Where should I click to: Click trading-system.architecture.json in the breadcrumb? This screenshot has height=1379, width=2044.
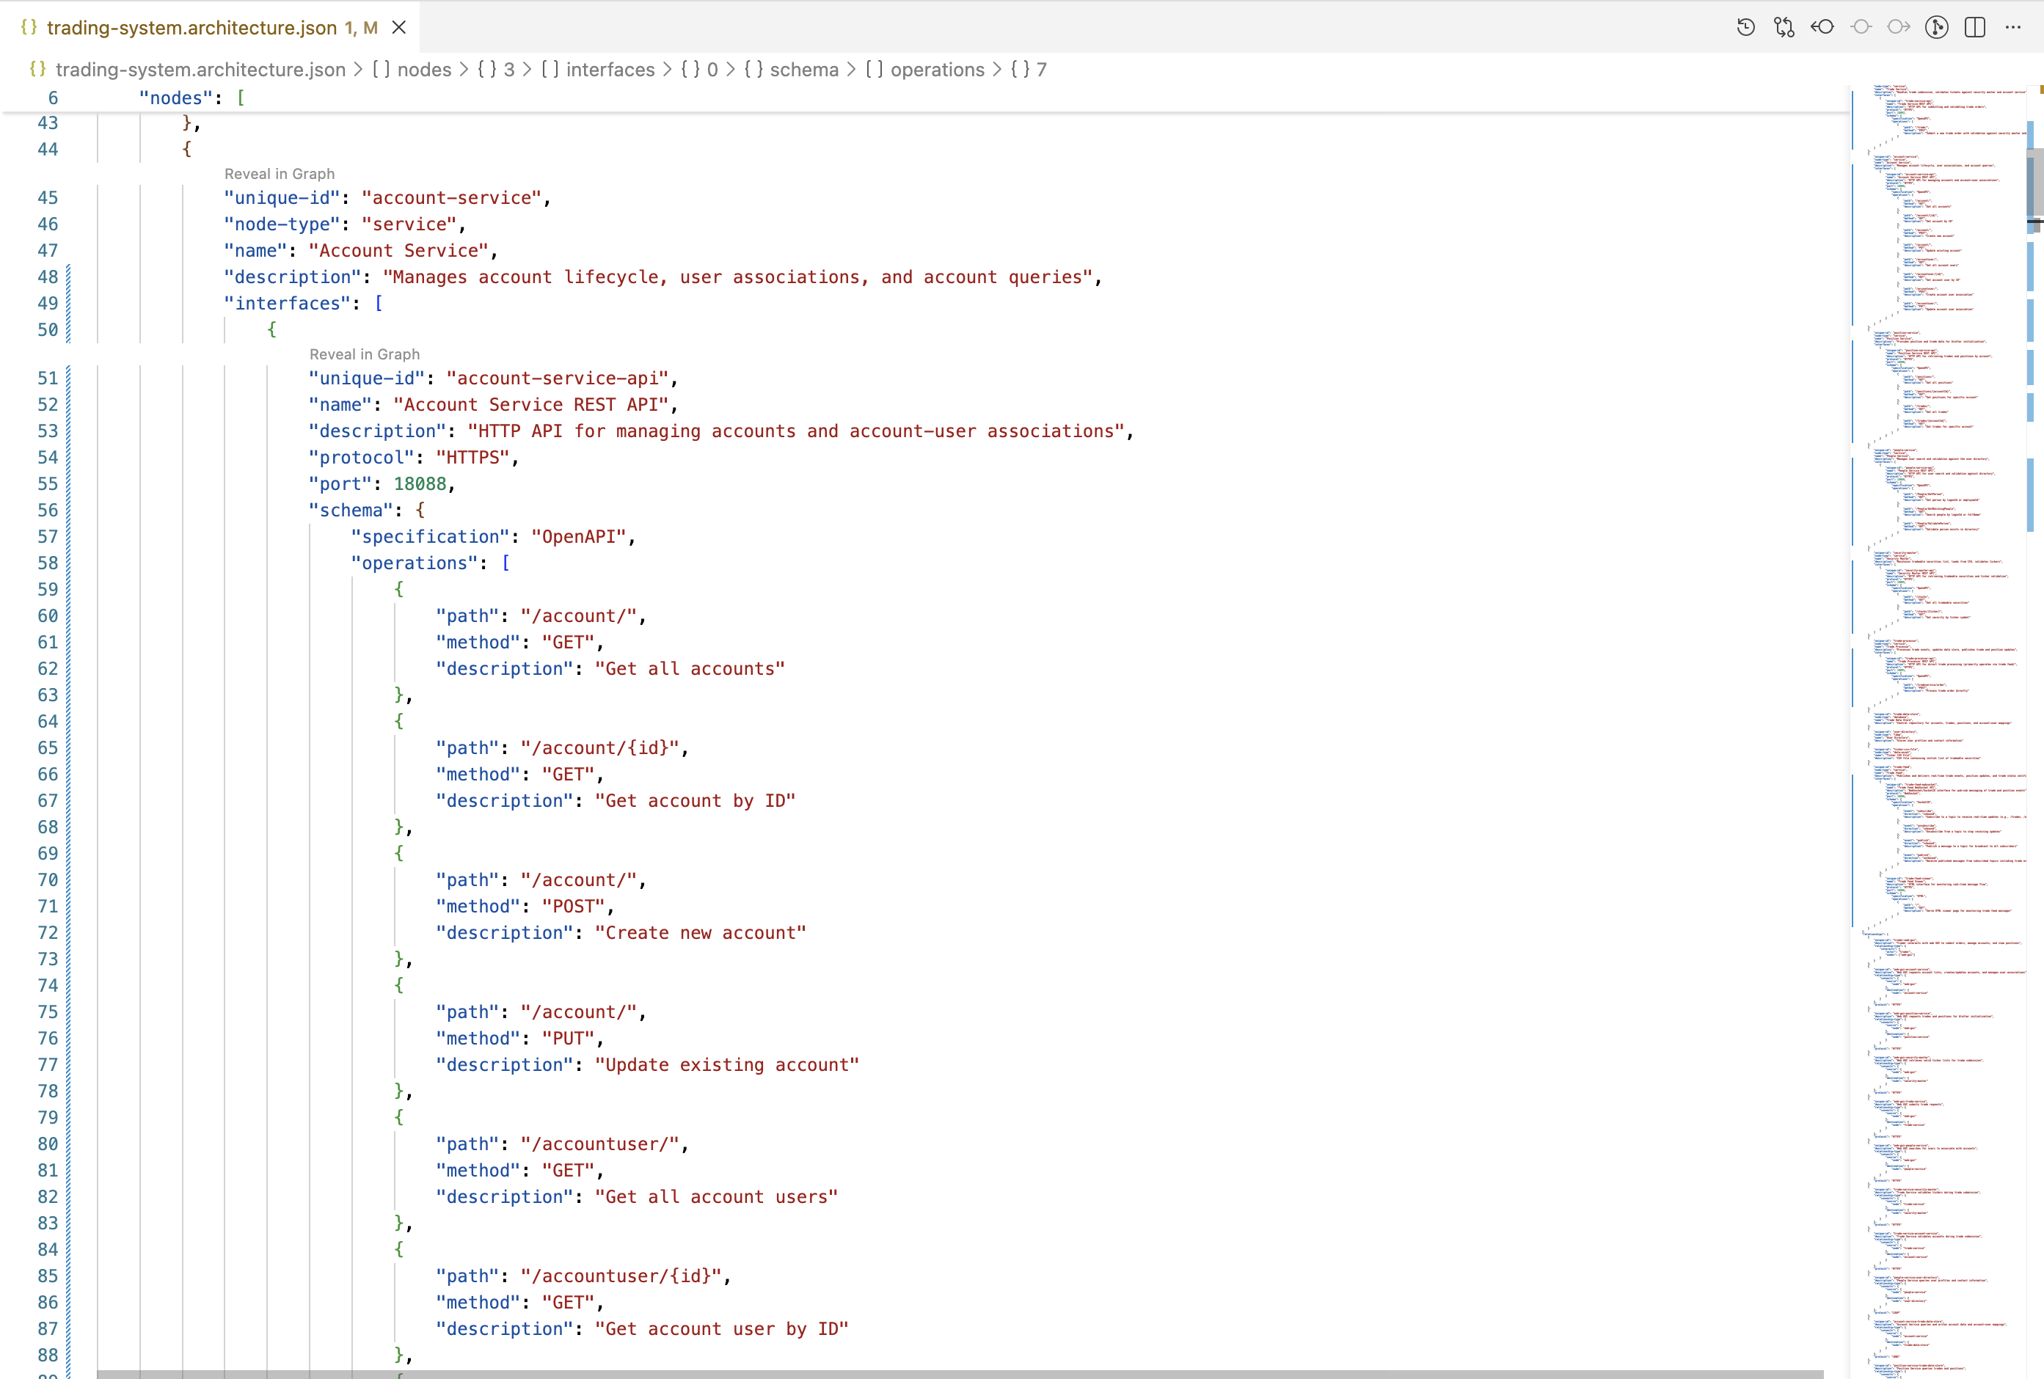pos(199,70)
